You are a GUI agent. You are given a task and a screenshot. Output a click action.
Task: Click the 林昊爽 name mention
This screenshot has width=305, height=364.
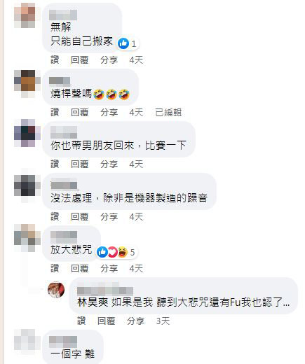93,302
